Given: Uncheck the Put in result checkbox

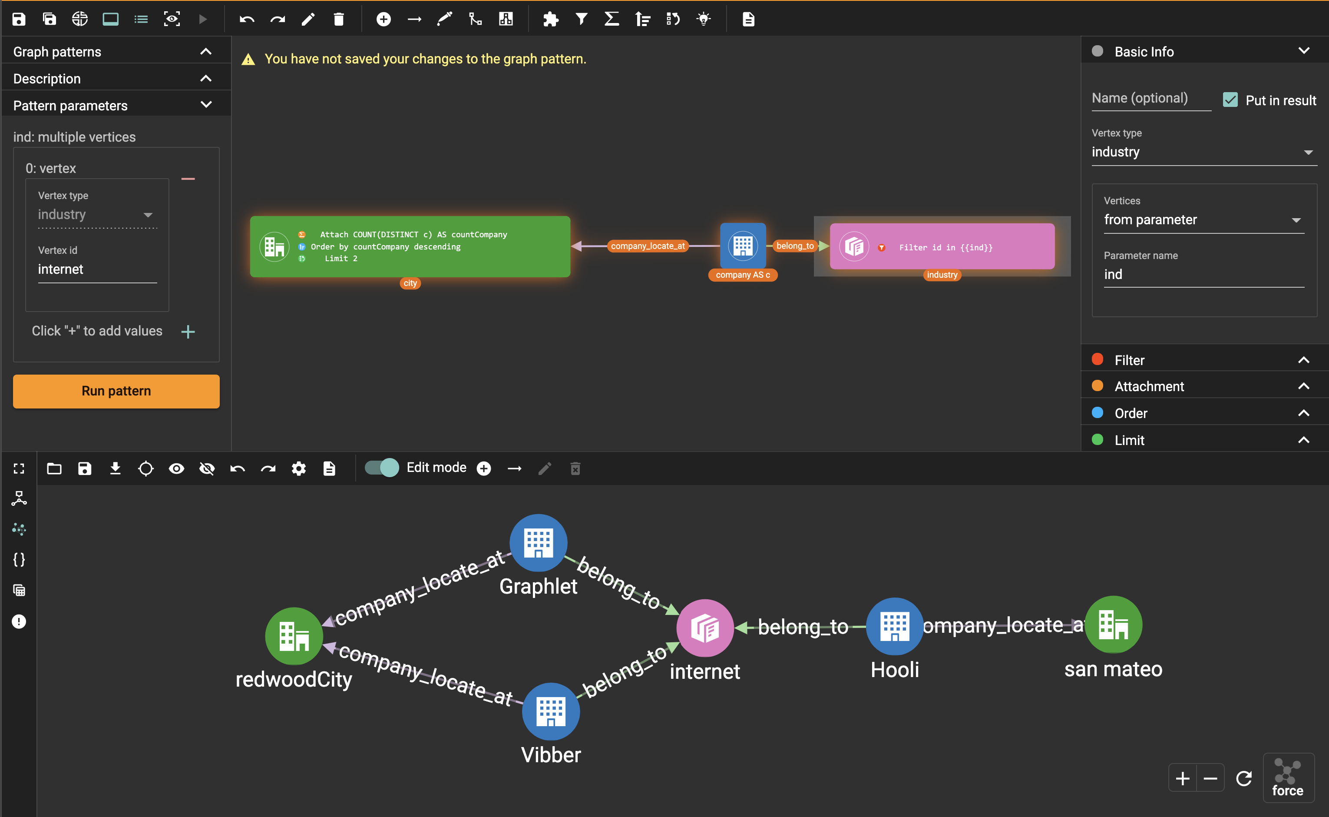Looking at the screenshot, I should [1230, 100].
